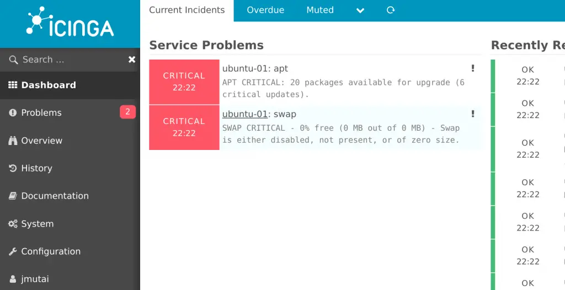Click the Icinga logo

[70, 23]
